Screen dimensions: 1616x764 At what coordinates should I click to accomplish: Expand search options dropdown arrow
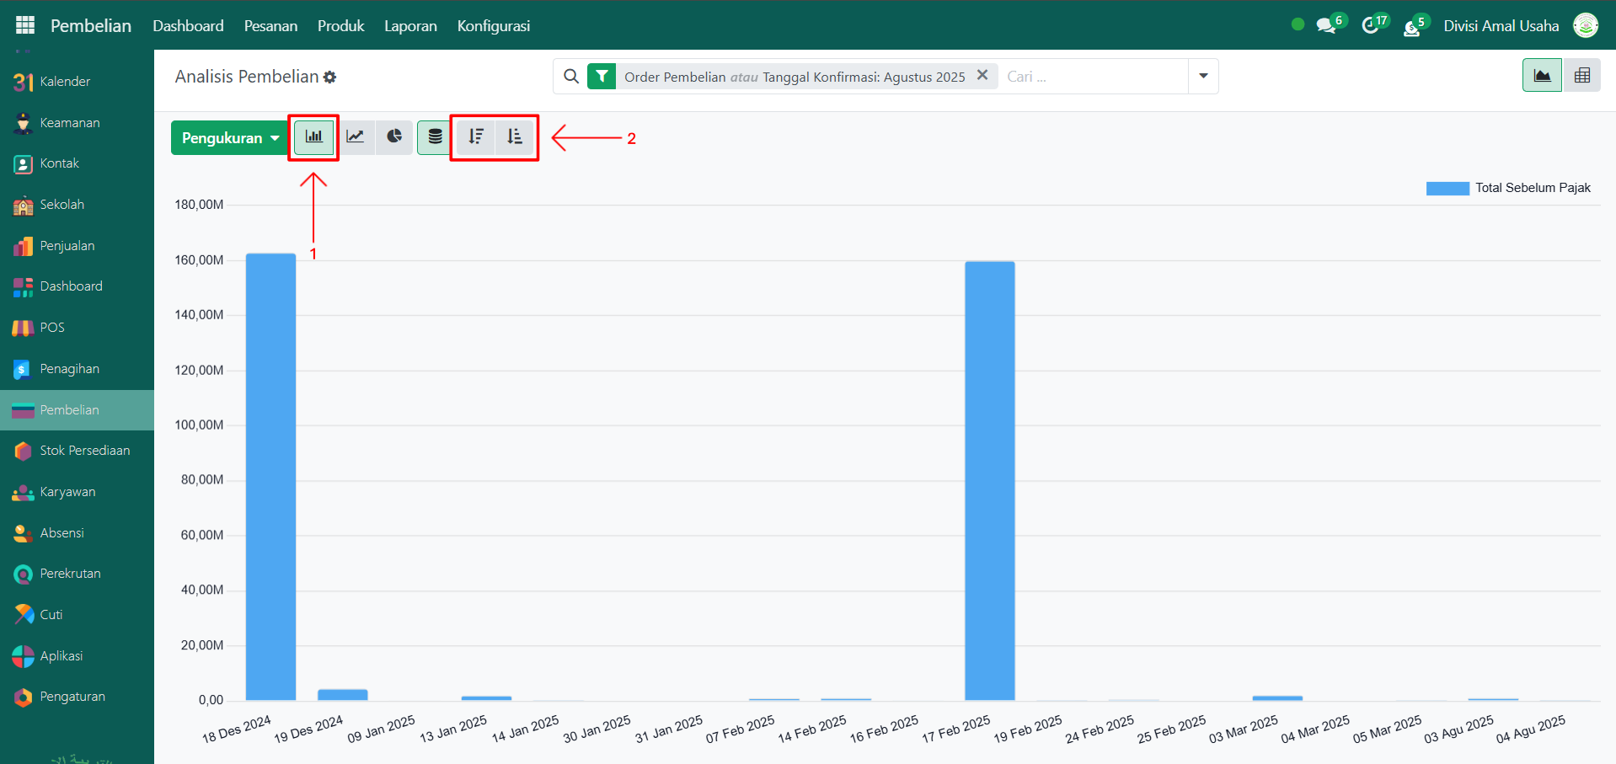[1203, 77]
